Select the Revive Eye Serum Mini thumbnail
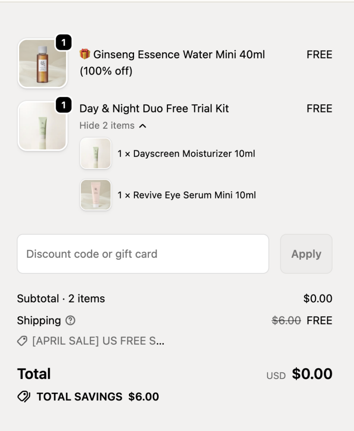Screen dimensions: 354x431 pyautogui.click(x=96, y=195)
